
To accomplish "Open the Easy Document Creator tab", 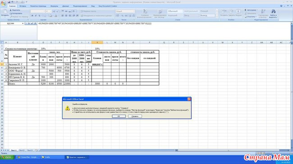I will [108, 6].
